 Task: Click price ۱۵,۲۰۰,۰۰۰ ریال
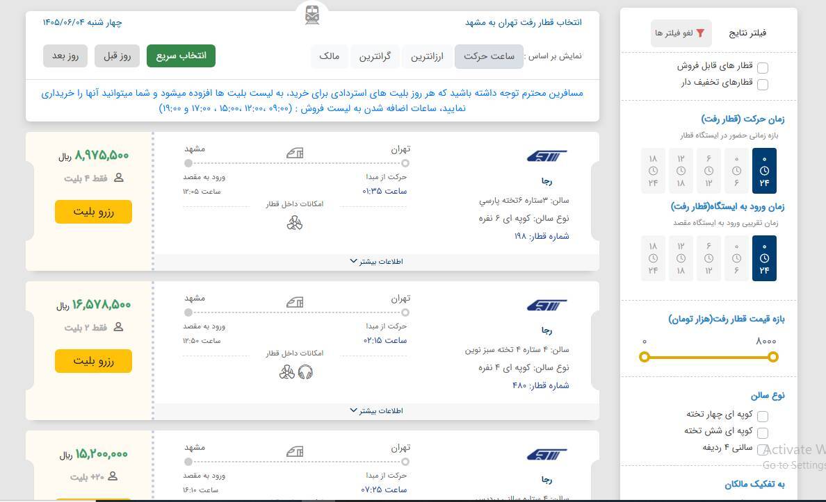(94, 454)
